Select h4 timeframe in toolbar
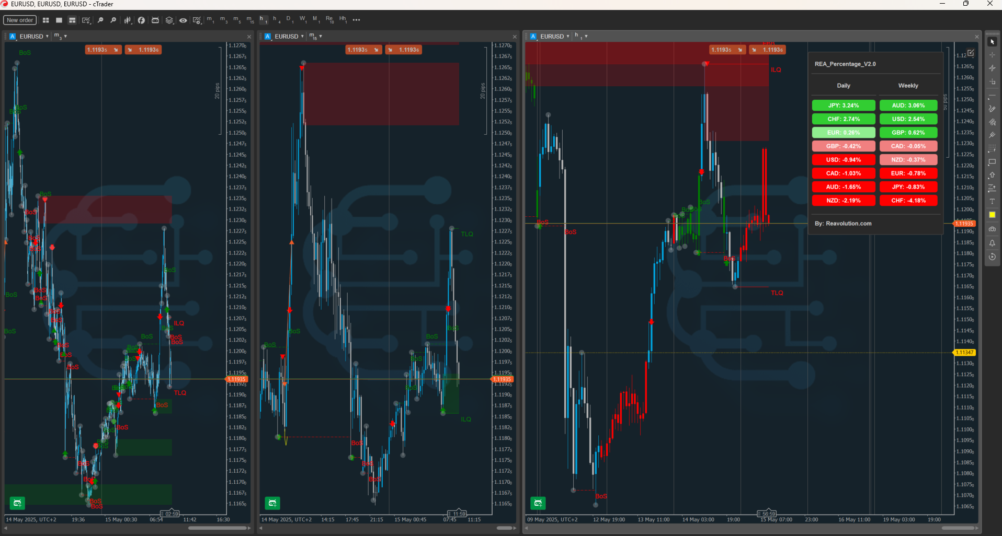 [x=277, y=20]
